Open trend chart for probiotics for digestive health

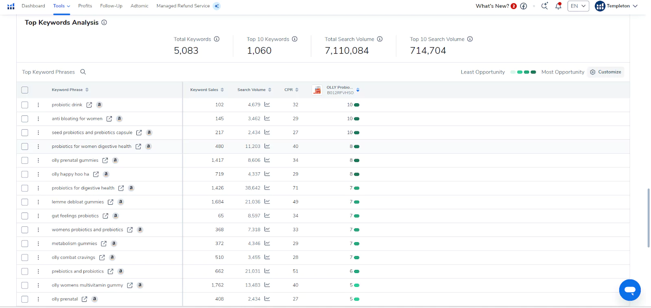pyautogui.click(x=267, y=188)
